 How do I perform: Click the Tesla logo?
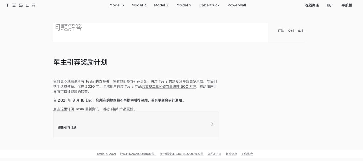21,5
